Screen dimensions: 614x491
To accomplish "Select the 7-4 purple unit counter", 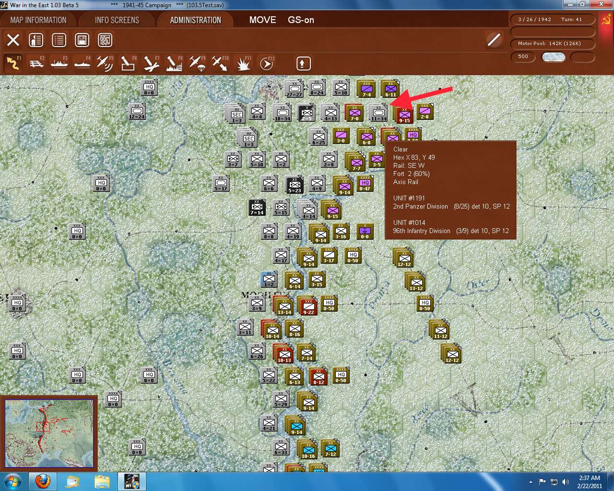I will coord(366,89).
